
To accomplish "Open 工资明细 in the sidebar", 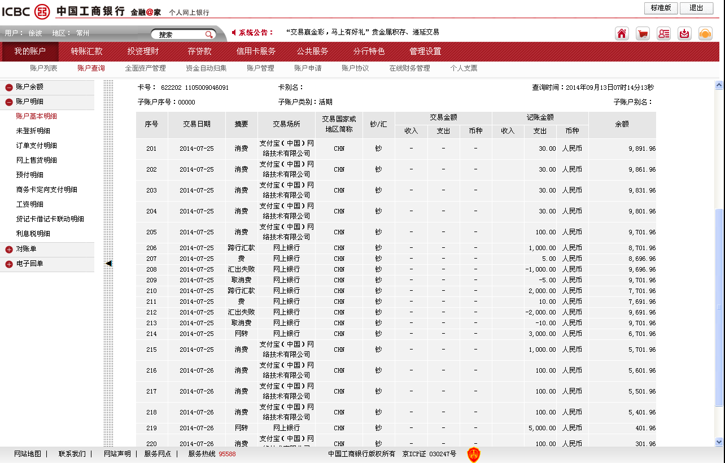I will [29, 204].
